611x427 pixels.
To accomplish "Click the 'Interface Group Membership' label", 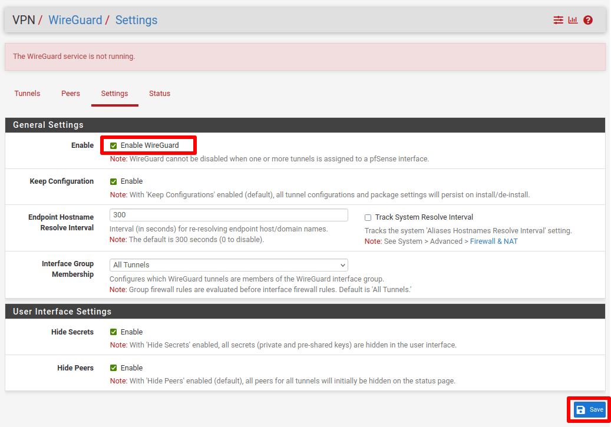I will [x=68, y=269].
